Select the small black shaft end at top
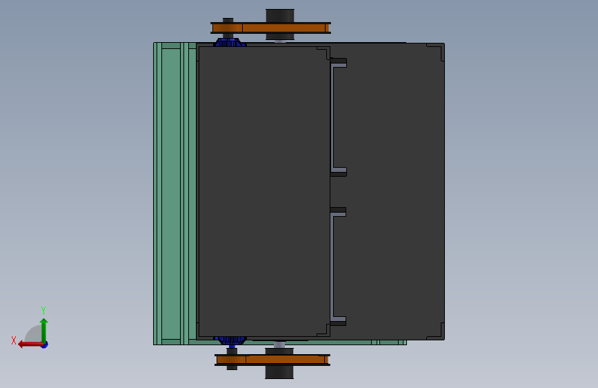 (228, 21)
